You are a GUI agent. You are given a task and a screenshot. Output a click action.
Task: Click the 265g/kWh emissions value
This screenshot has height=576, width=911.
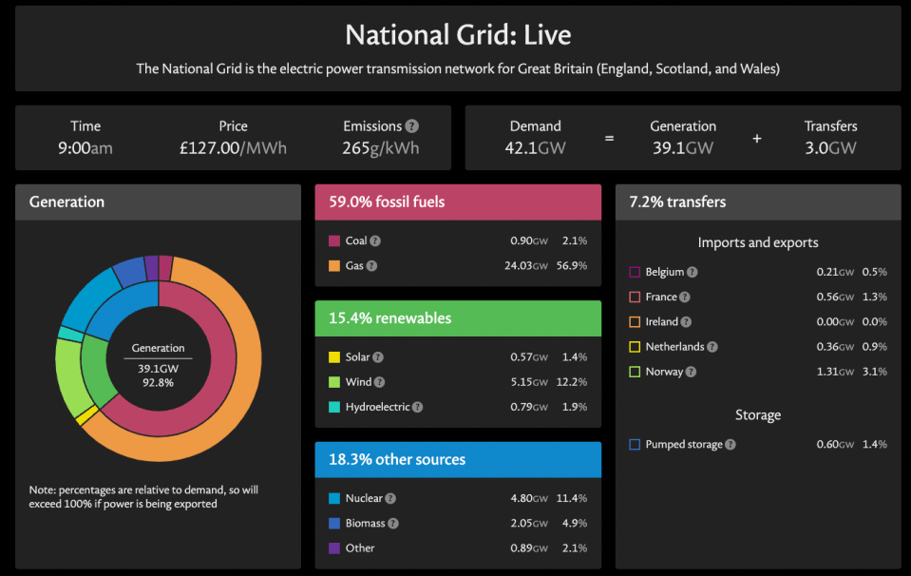(x=381, y=148)
